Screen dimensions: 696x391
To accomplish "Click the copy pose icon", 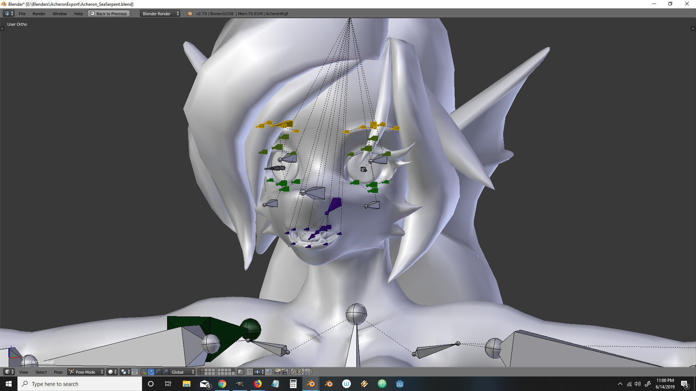I will [x=294, y=372].
